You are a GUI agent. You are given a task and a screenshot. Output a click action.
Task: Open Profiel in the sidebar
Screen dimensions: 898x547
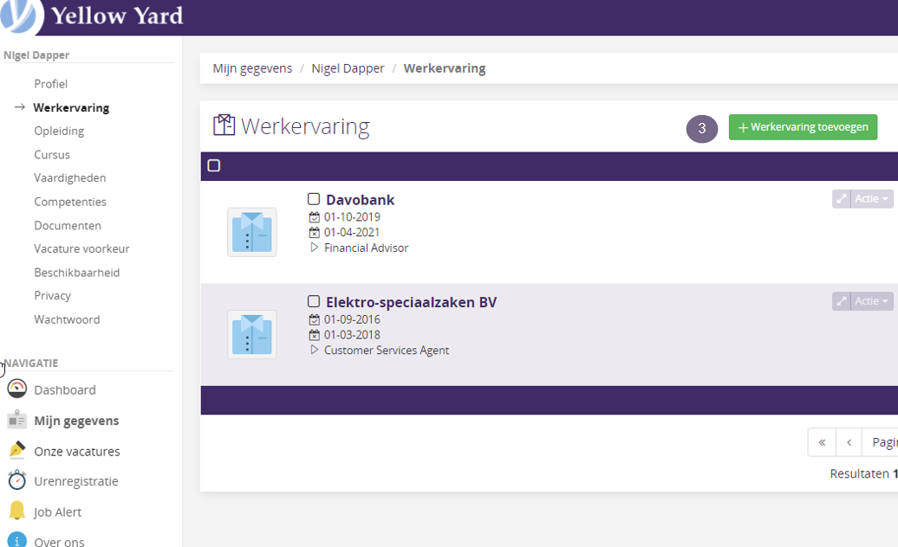(x=51, y=84)
